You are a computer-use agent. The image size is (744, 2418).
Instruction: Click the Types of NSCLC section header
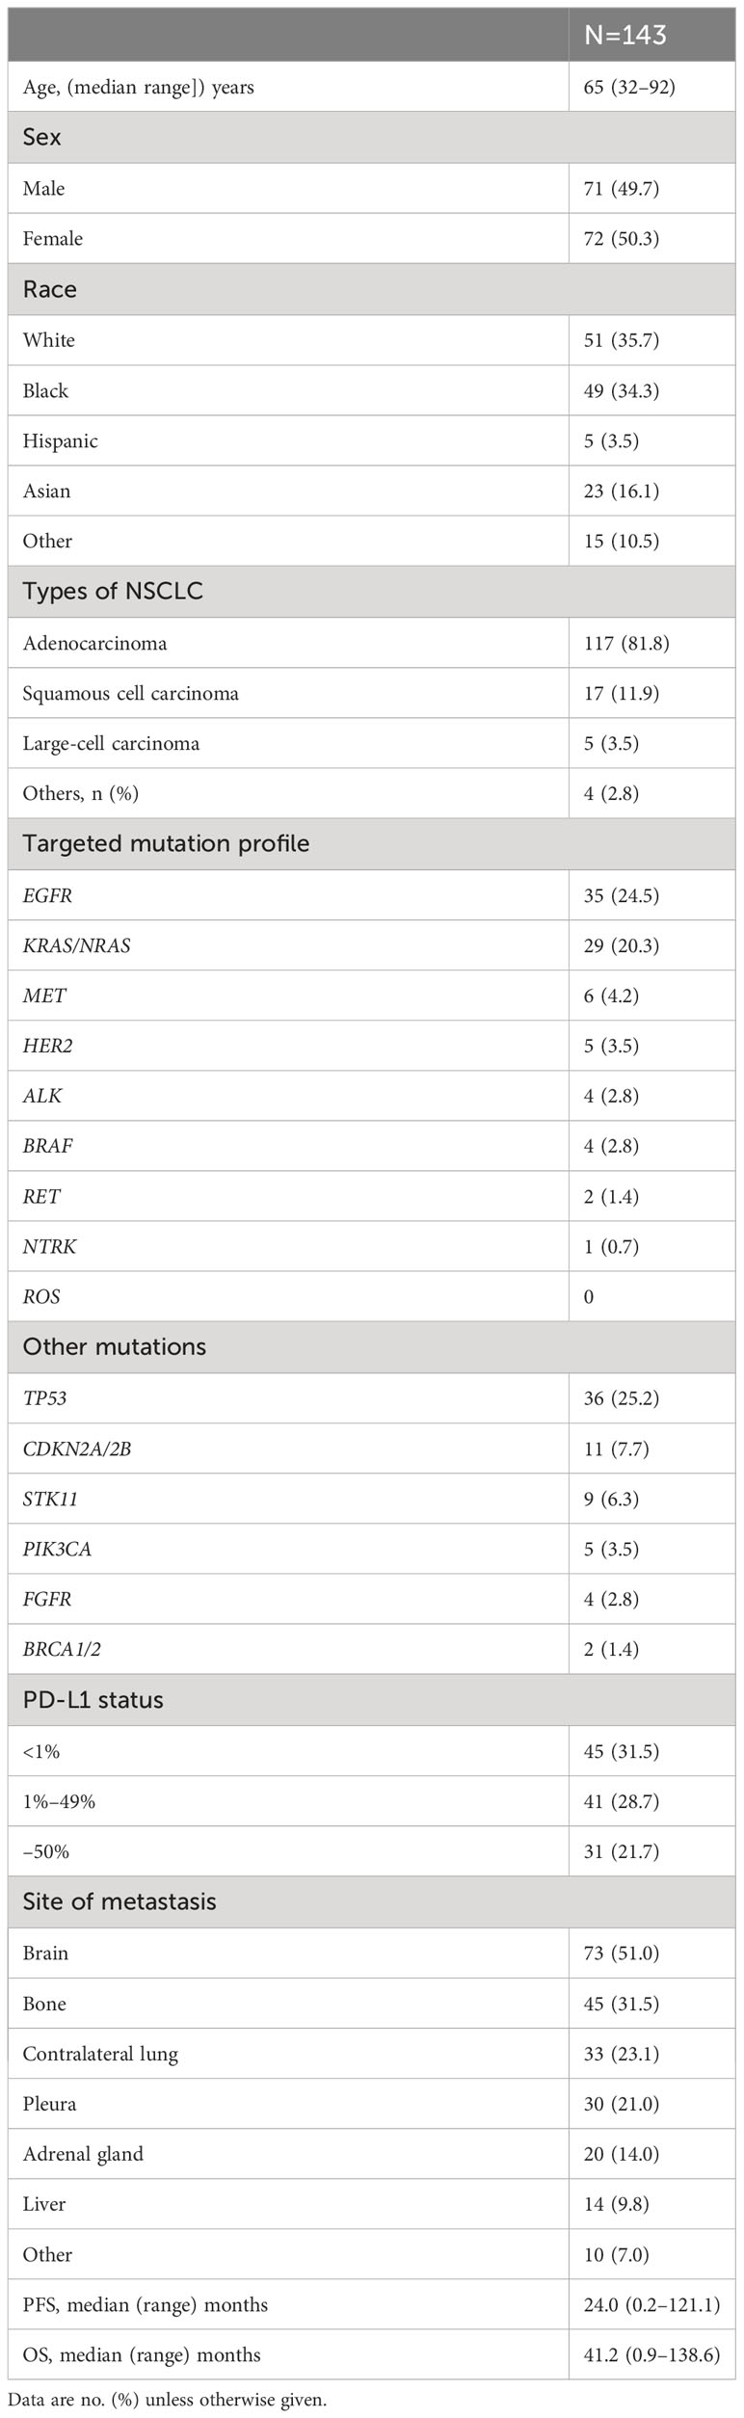click(x=113, y=591)
